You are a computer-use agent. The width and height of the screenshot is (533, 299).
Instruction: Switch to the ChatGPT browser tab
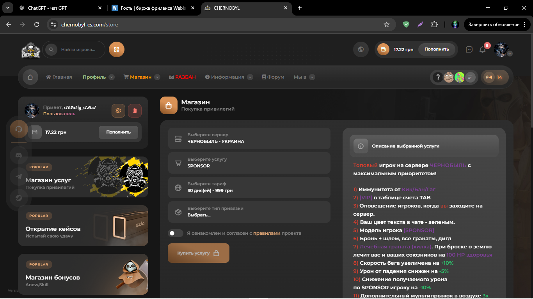[x=61, y=8]
